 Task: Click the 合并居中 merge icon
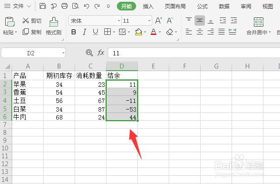pyautogui.click(x=259, y=22)
